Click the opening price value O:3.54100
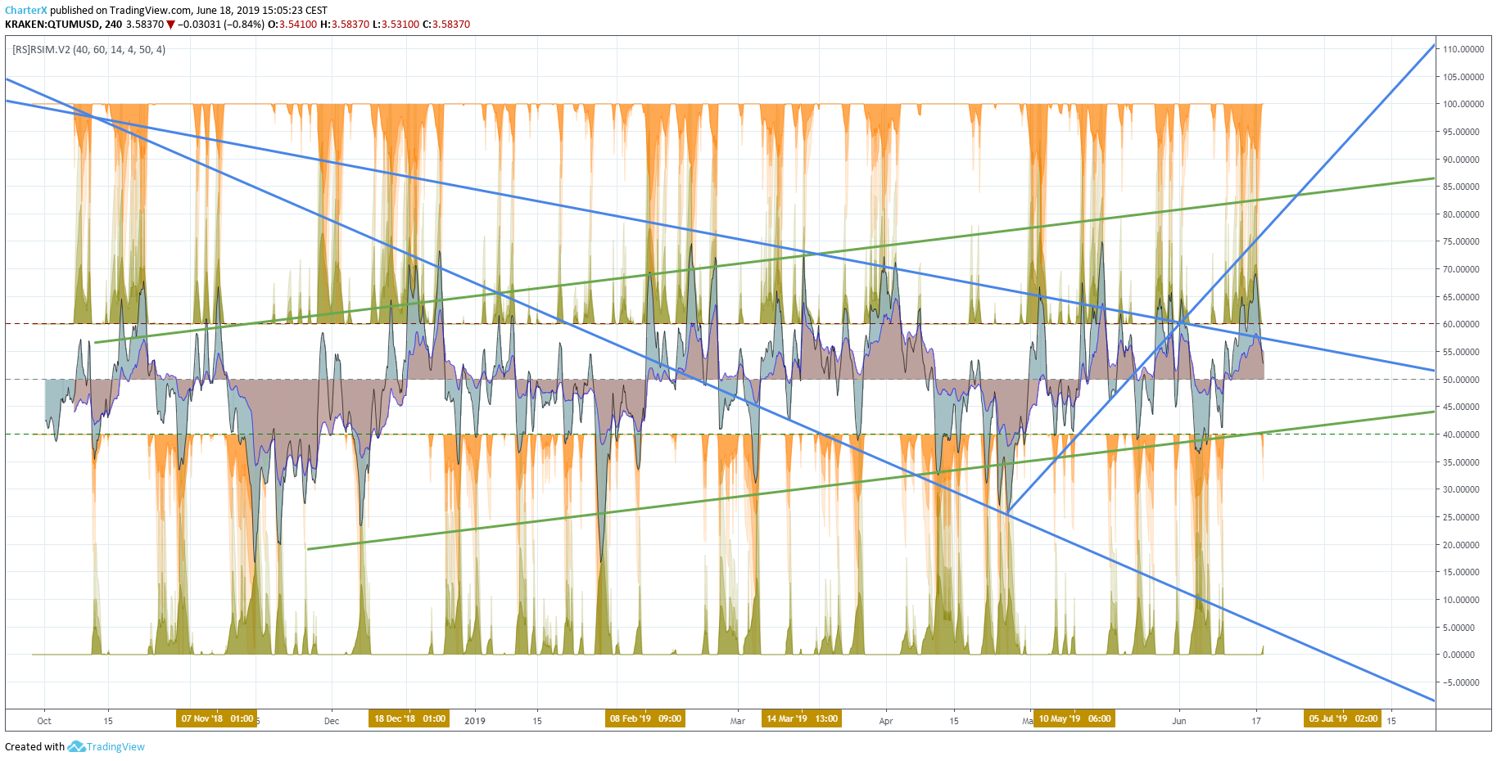Screen dimensions: 1497x761 pyautogui.click(x=292, y=25)
